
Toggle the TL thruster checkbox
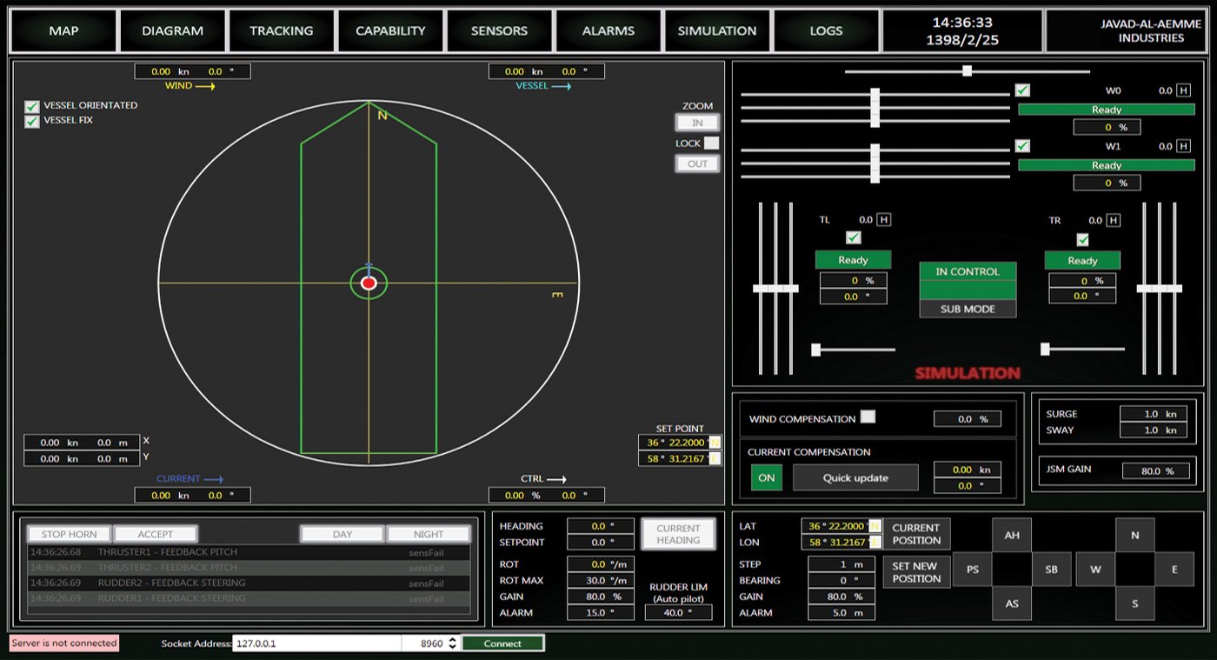click(853, 238)
